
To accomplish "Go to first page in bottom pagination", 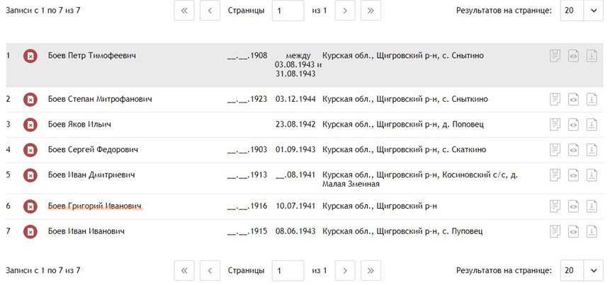I will 184,271.
